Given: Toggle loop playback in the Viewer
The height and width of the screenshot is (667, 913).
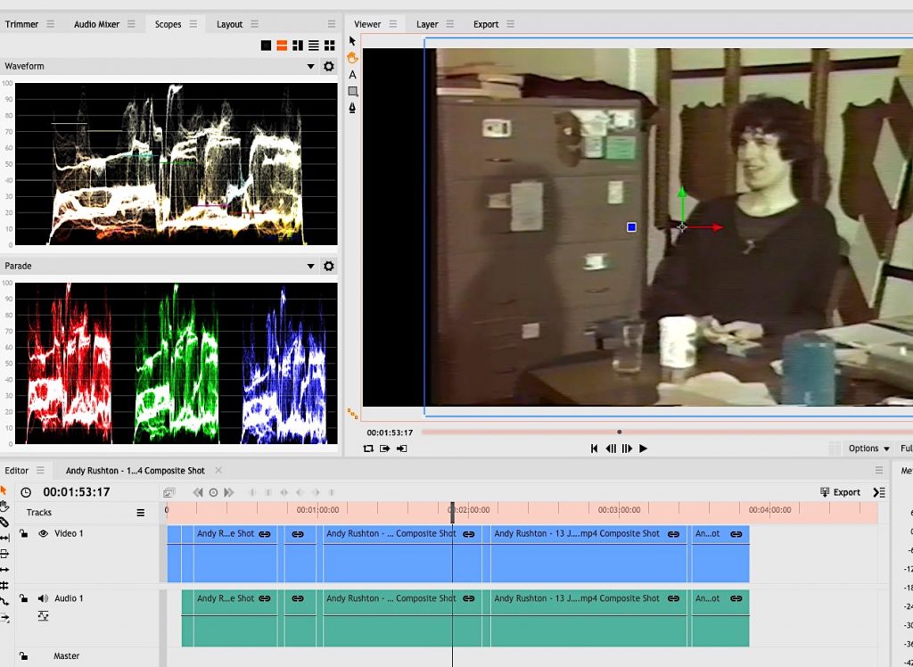Looking at the screenshot, I should [368, 449].
